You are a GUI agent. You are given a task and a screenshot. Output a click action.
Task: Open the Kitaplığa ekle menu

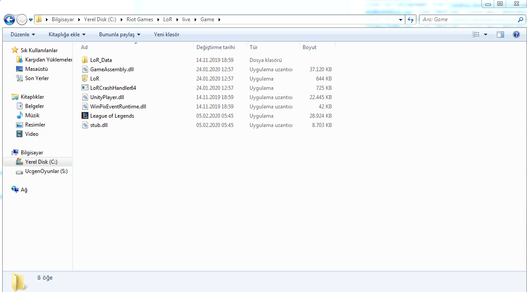[x=67, y=34]
